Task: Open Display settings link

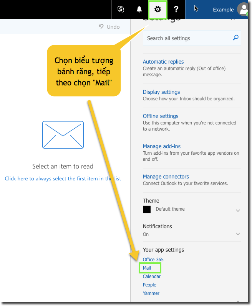Action: [x=161, y=92]
